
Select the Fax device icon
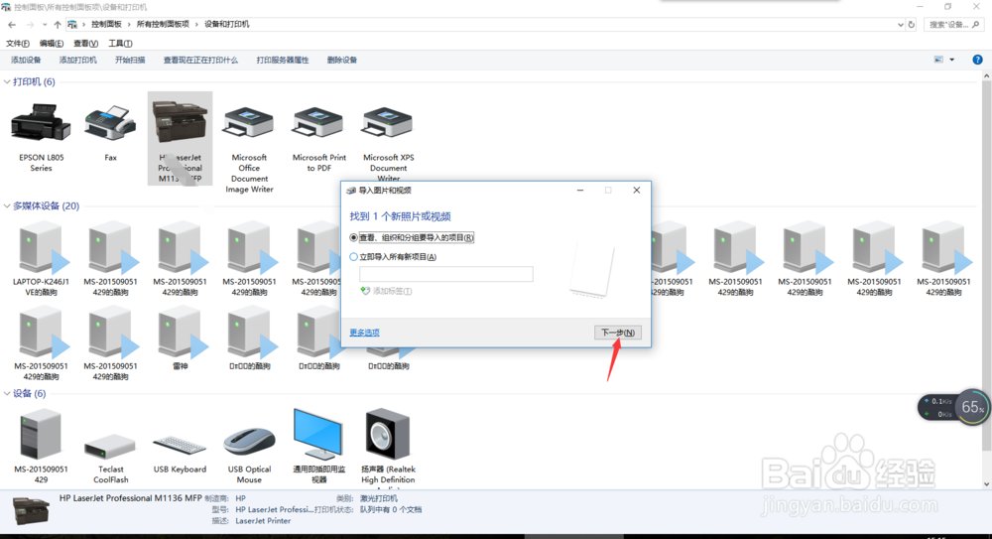[110, 122]
